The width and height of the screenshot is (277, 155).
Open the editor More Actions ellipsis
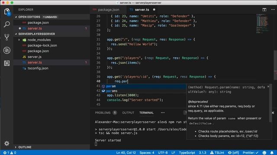pos(273,9)
